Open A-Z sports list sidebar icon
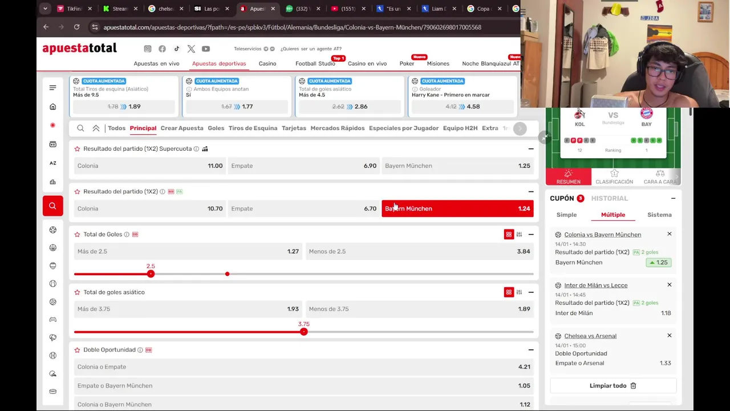730x411 pixels. click(x=52, y=163)
